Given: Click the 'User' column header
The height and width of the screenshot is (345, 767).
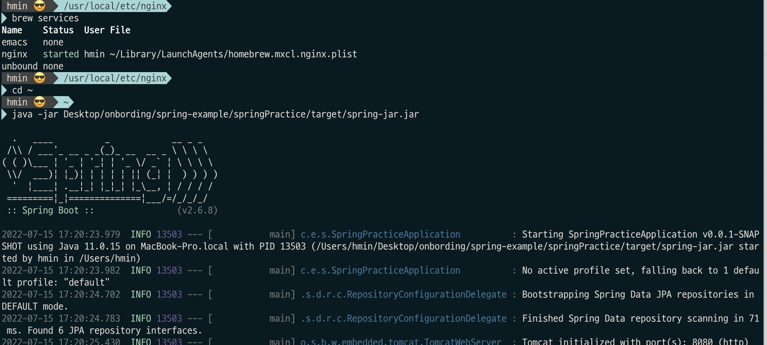Looking at the screenshot, I should pyautogui.click(x=94, y=30).
